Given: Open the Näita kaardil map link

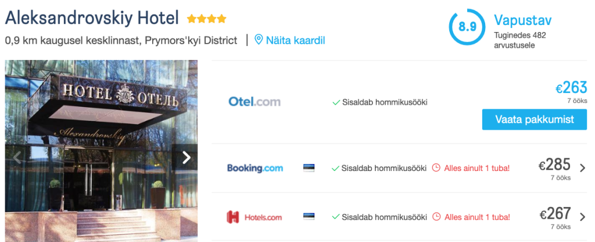Looking at the screenshot, I should tap(295, 40).
